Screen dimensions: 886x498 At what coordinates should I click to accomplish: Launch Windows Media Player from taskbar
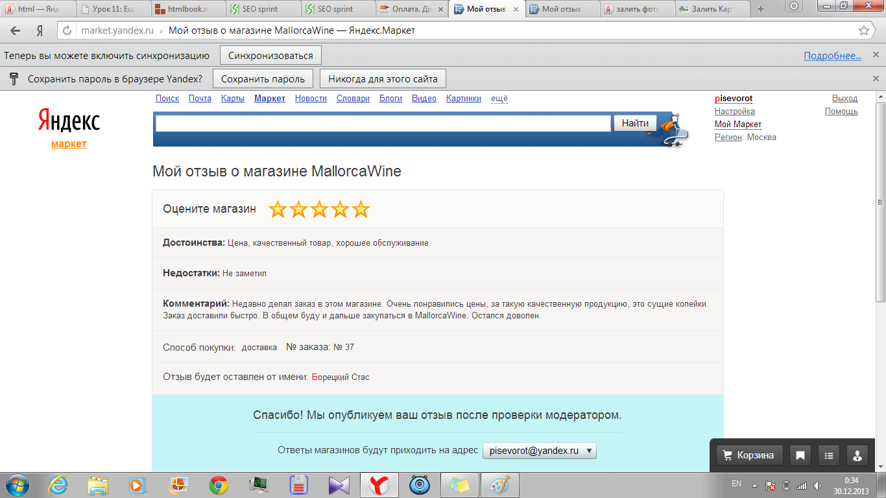(x=138, y=485)
